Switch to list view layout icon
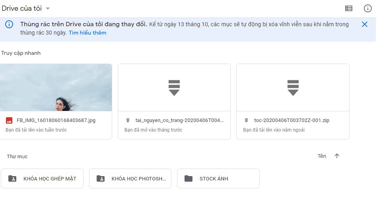 point(348,8)
